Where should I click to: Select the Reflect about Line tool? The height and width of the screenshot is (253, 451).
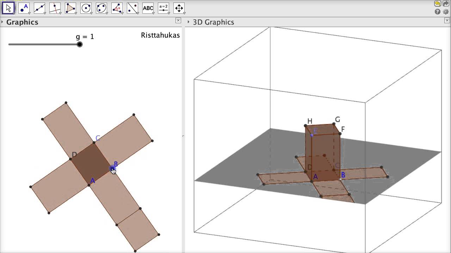point(132,8)
